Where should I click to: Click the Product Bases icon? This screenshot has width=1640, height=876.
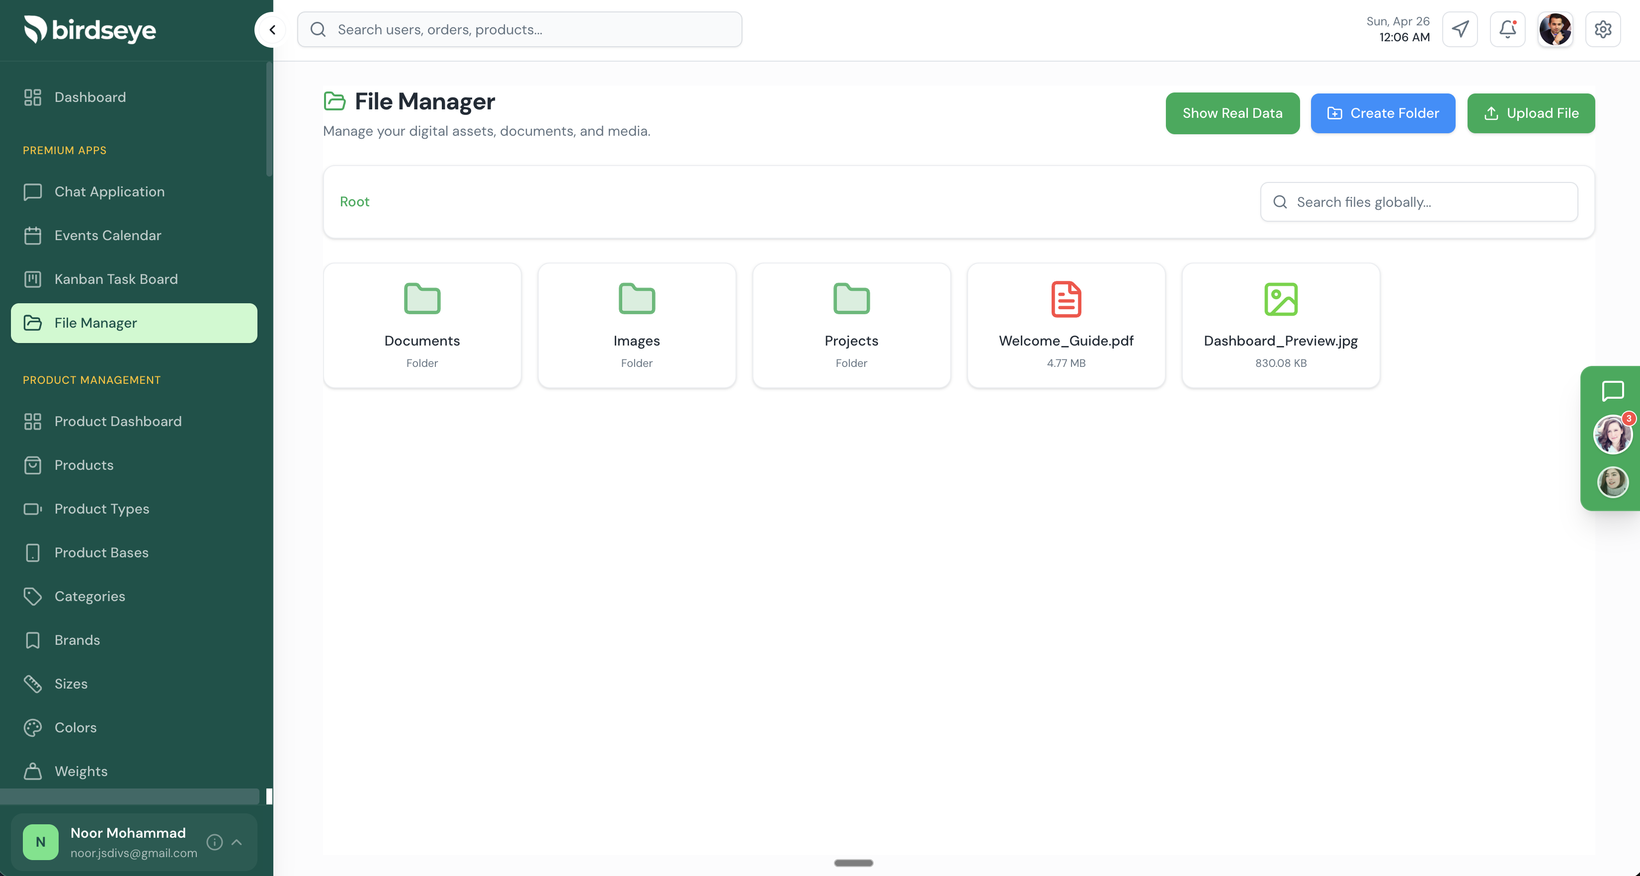(x=32, y=553)
